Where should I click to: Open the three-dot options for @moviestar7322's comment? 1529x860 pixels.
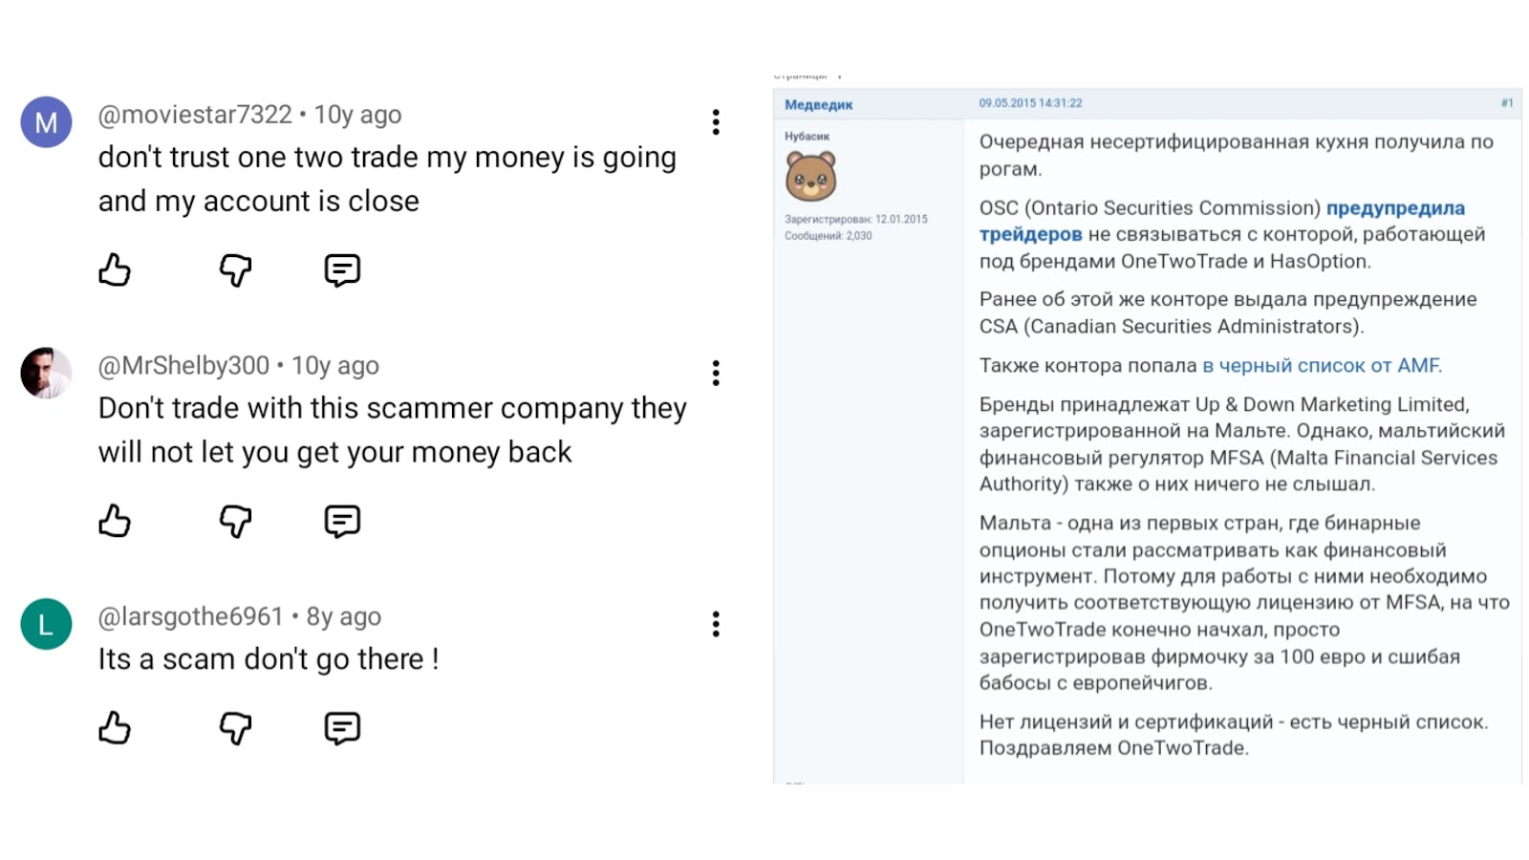click(715, 122)
